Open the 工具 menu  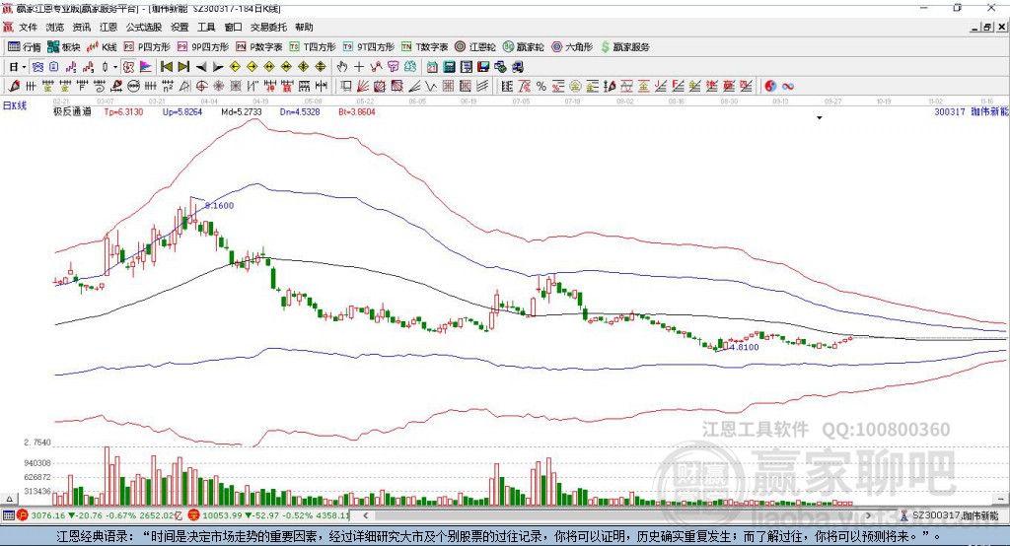pos(206,27)
